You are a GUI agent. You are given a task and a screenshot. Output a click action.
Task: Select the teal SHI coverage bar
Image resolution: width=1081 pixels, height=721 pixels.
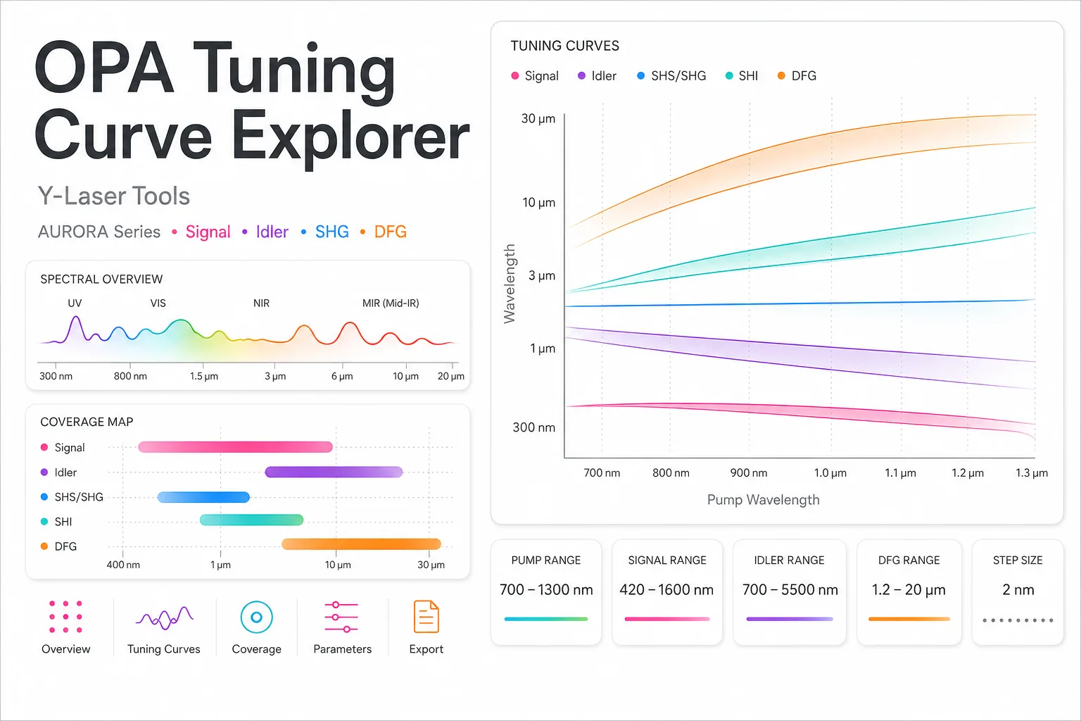tap(251, 520)
